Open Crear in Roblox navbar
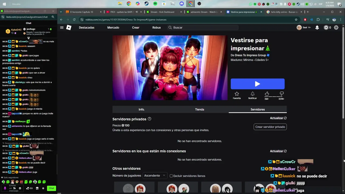The image size is (345, 194). (x=136, y=27)
